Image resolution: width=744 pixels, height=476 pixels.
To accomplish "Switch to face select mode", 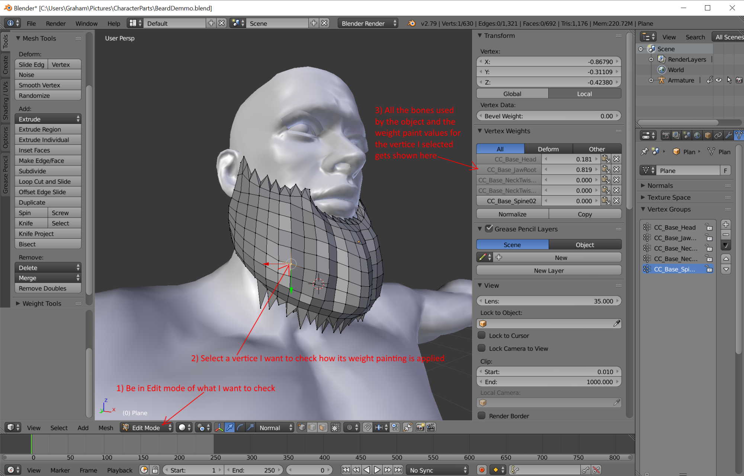I will 323,428.
